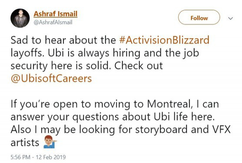Screen dimensions: 242x163
Task: Open the #ActivisionBlizzard hashtag
Action: pos(164,40)
